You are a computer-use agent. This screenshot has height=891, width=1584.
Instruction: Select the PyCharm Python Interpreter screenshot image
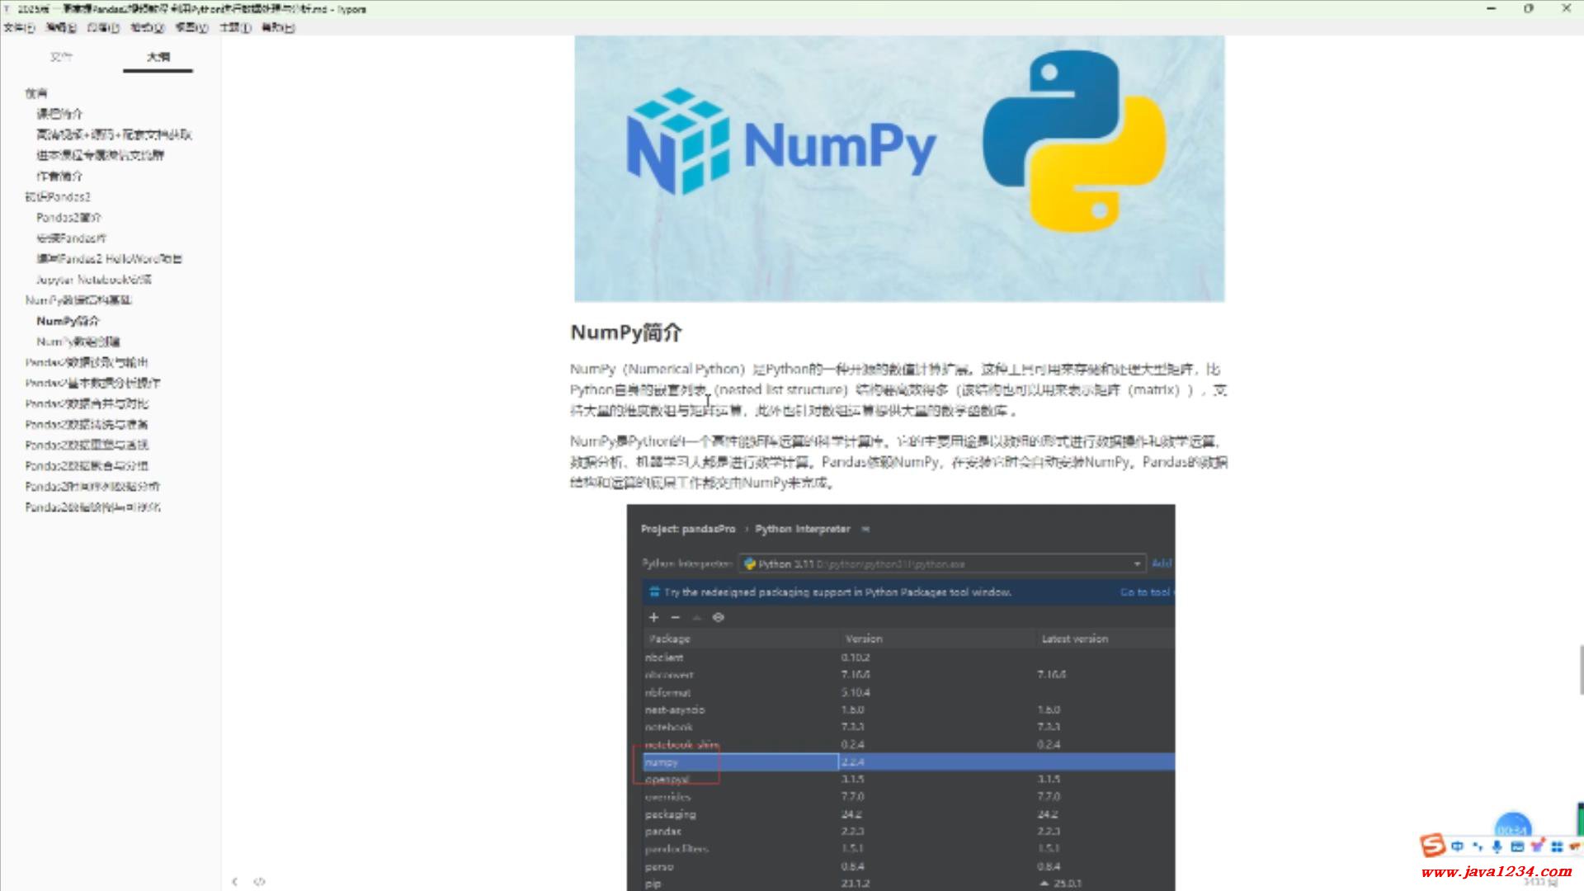pos(901,697)
